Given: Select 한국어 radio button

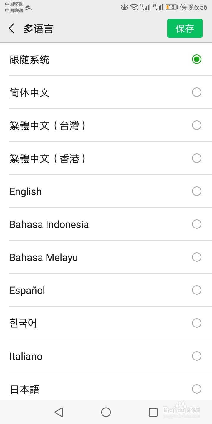Looking at the screenshot, I should 196,323.
